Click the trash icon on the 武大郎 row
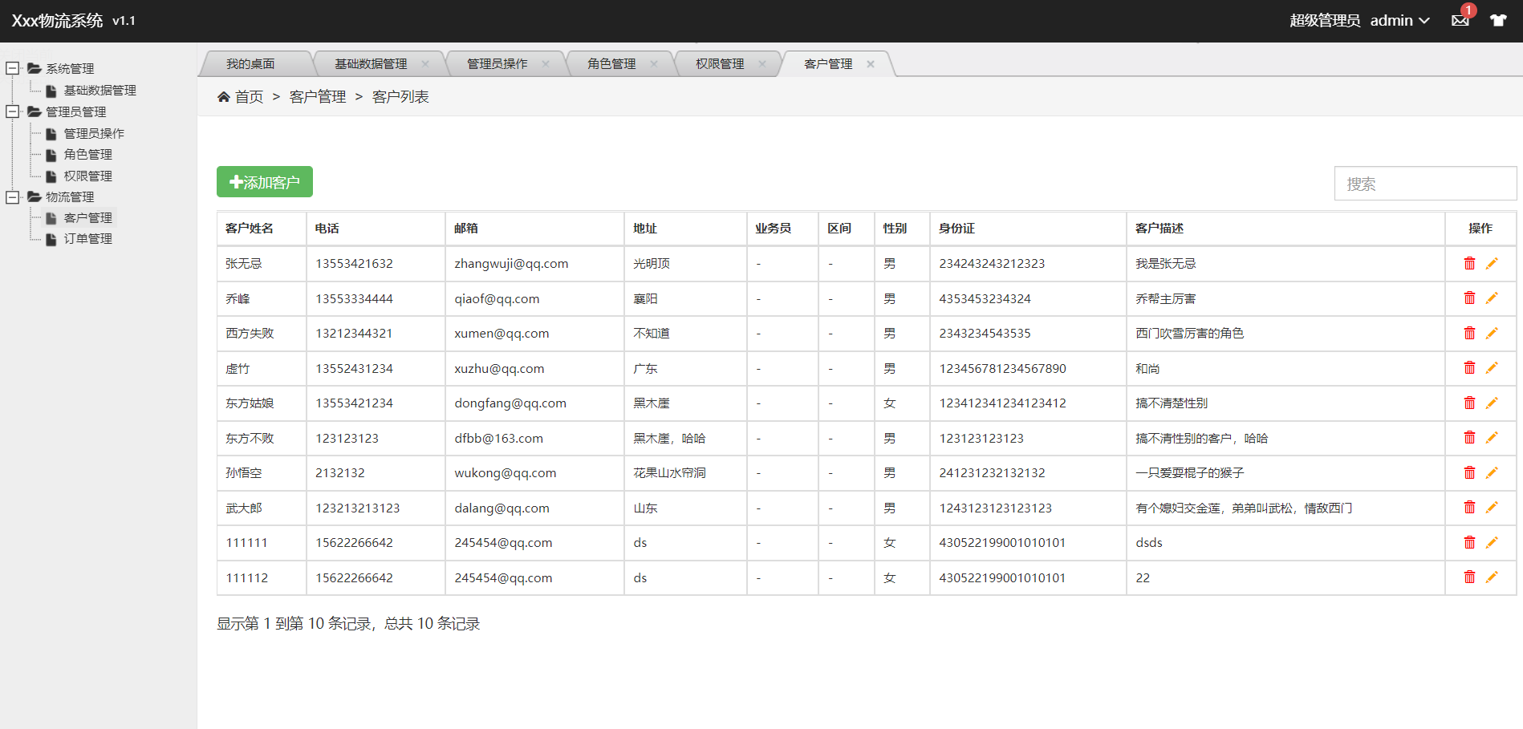Viewport: 1523px width, 729px height. (x=1469, y=507)
